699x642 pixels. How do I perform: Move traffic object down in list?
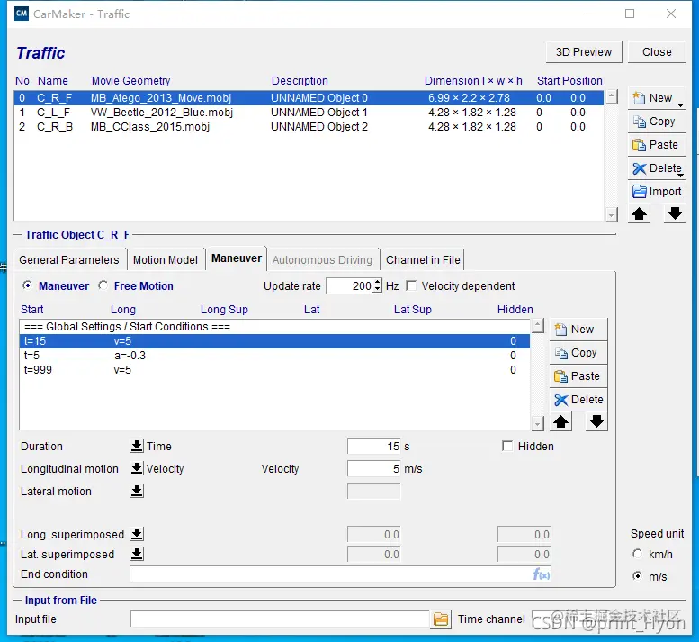point(675,213)
